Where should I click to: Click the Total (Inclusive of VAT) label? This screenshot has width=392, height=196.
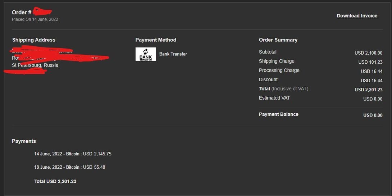click(x=283, y=89)
